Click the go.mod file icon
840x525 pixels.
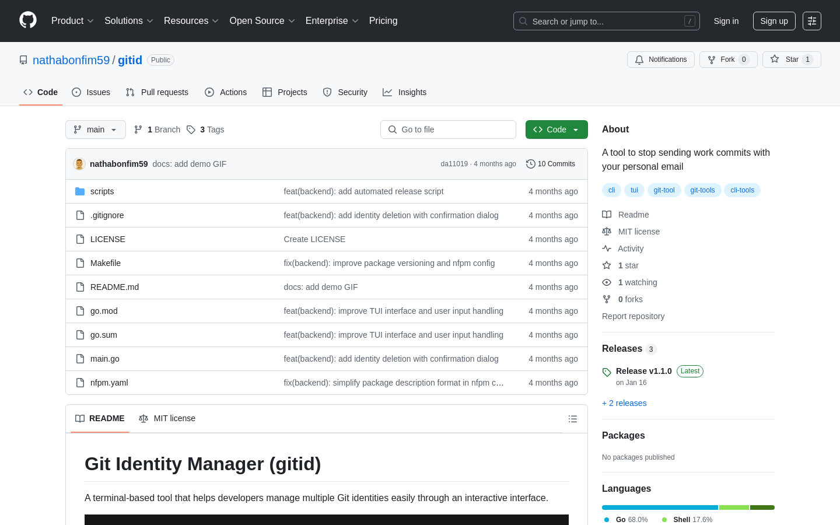click(80, 311)
